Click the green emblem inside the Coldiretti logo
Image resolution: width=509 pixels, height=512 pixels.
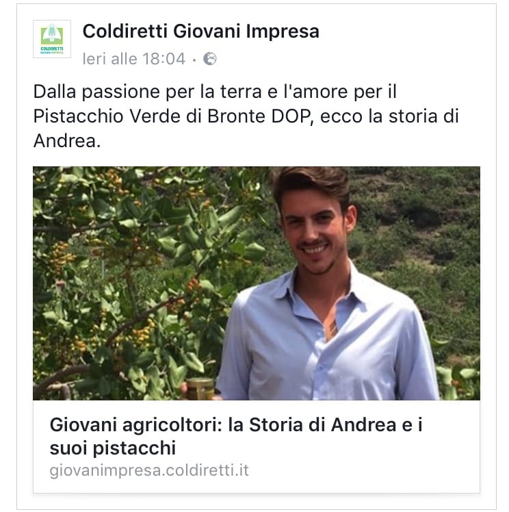pos(52,34)
